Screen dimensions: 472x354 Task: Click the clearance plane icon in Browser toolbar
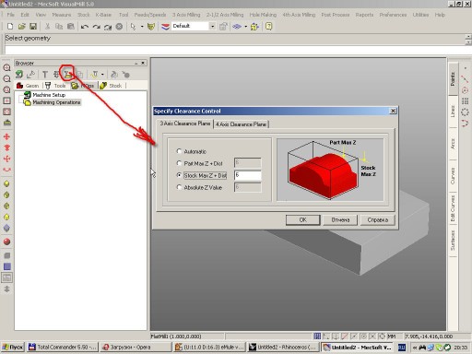[x=68, y=74]
